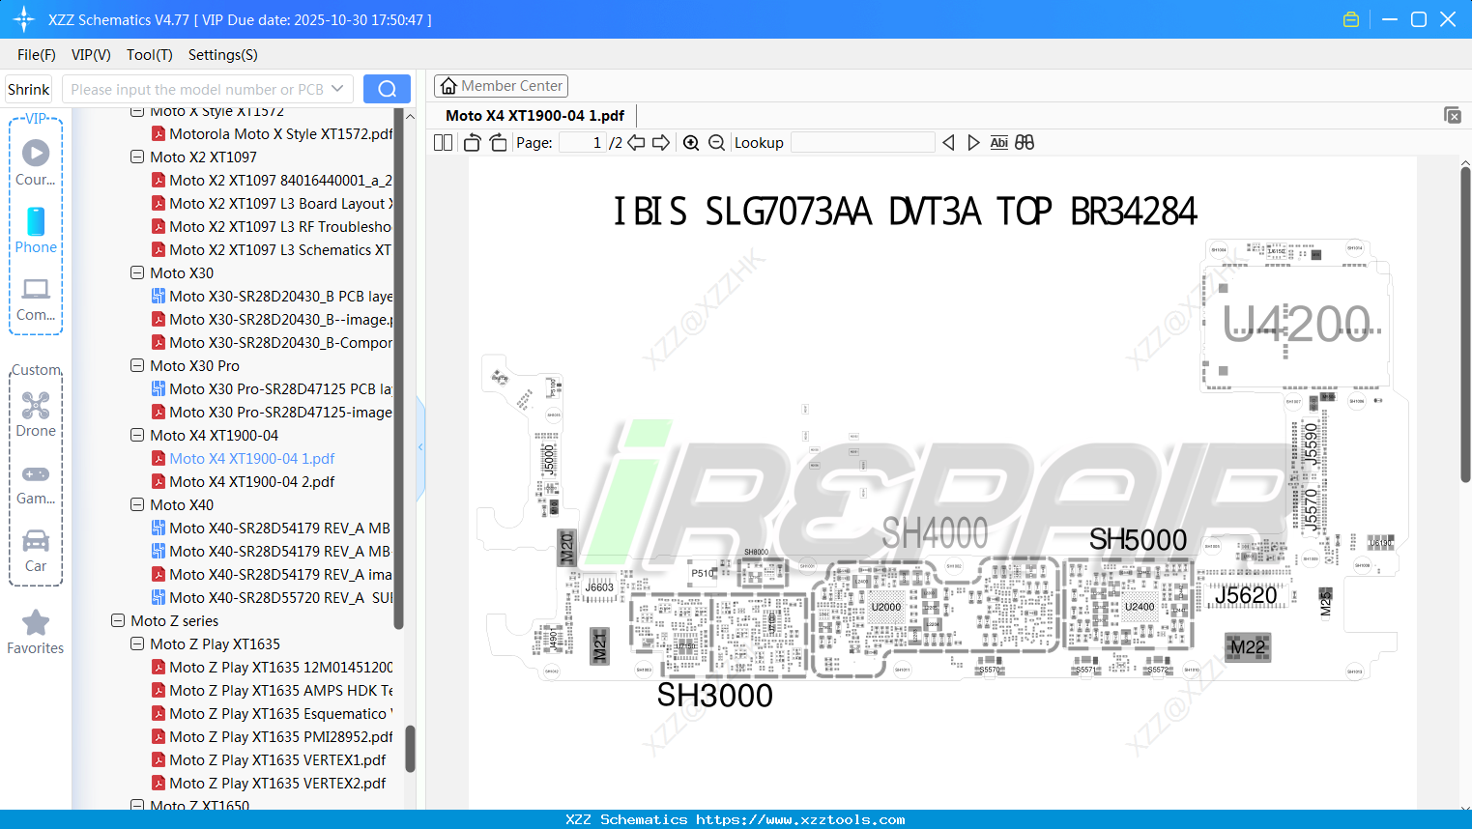The width and height of the screenshot is (1472, 829).
Task: Open Moto X2 XT1097 L3 Schematics file
Action: point(272,249)
